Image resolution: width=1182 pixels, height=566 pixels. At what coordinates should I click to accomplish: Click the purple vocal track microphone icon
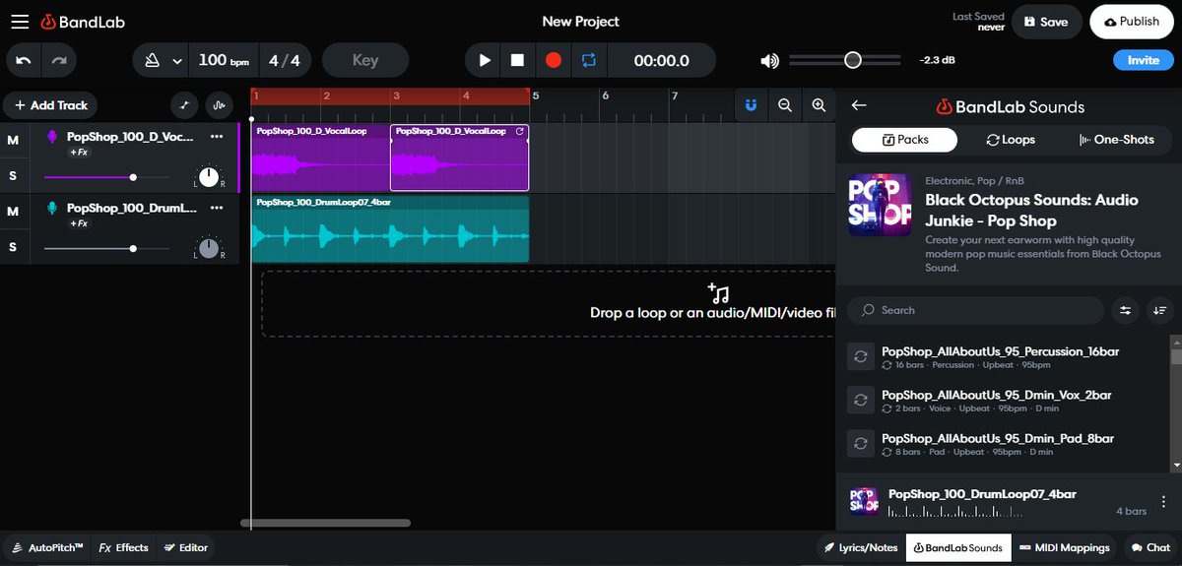53,137
